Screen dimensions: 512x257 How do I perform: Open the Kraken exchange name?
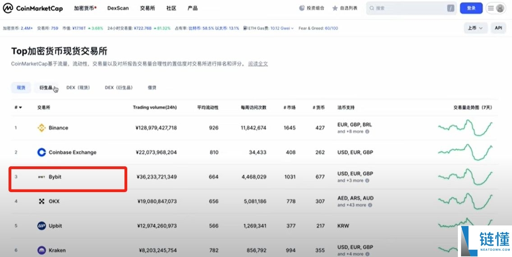click(x=57, y=250)
